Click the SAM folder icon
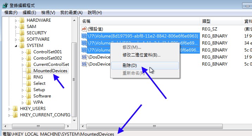Screen dimensions: 252x136 click(22, 27)
